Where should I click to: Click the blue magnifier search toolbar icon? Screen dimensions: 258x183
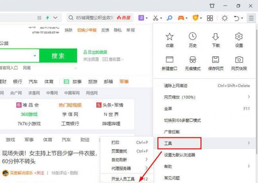point(169,18)
